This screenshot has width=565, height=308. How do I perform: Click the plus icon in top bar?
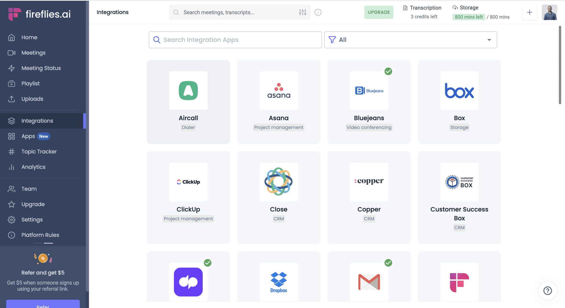tap(529, 12)
